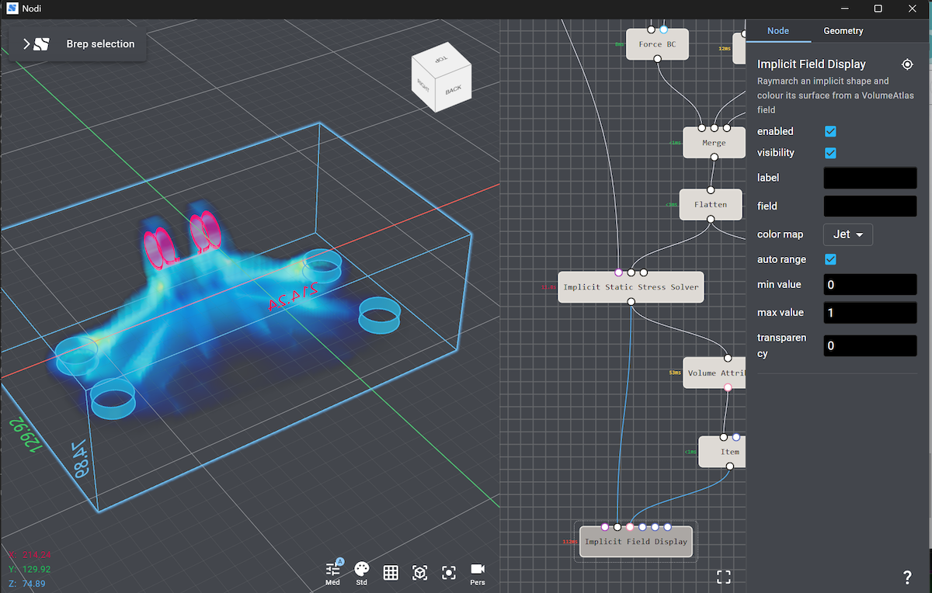Select the Force BC node
Viewport: 932px width, 593px height.
657,45
